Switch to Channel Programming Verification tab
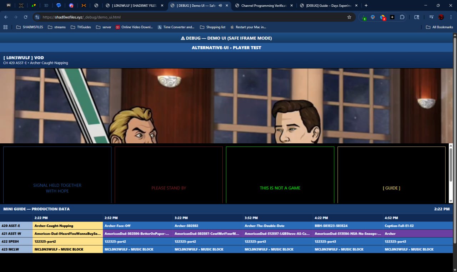Image resolution: width=457 pixels, height=272 pixels. click(263, 5)
